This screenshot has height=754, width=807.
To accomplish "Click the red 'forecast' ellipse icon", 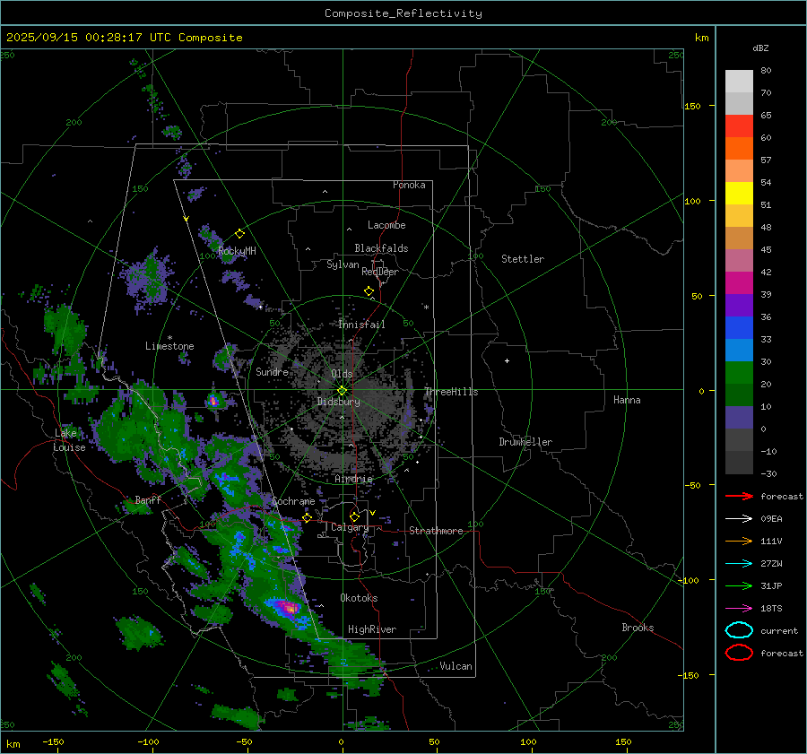I will (x=739, y=653).
